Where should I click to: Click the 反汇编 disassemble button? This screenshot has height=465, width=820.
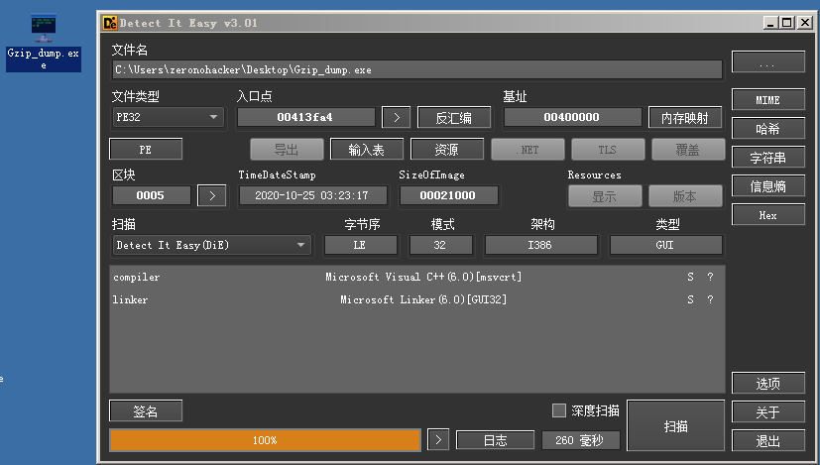(x=454, y=117)
